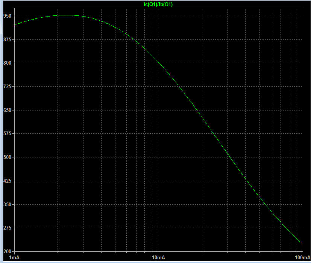Click the 875 y-axis label
The height and width of the screenshot is (263, 311).
[8, 39]
